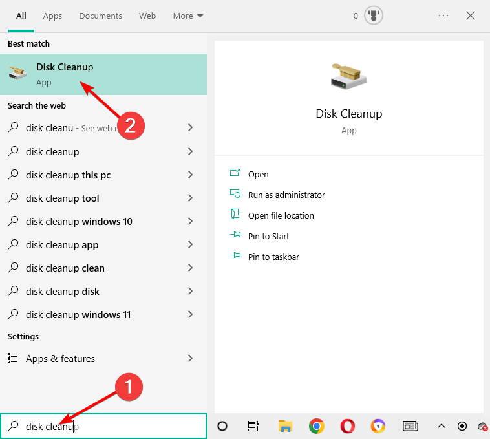Expand chevron for 'disk cleanu' suggestion

coord(190,127)
